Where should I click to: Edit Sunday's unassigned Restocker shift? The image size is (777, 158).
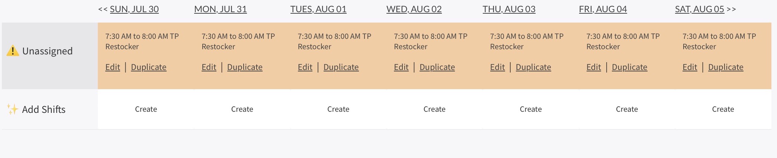click(x=113, y=67)
